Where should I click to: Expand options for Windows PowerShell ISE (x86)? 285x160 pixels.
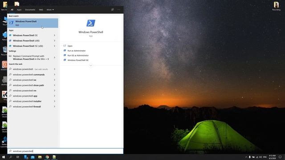(54, 46)
